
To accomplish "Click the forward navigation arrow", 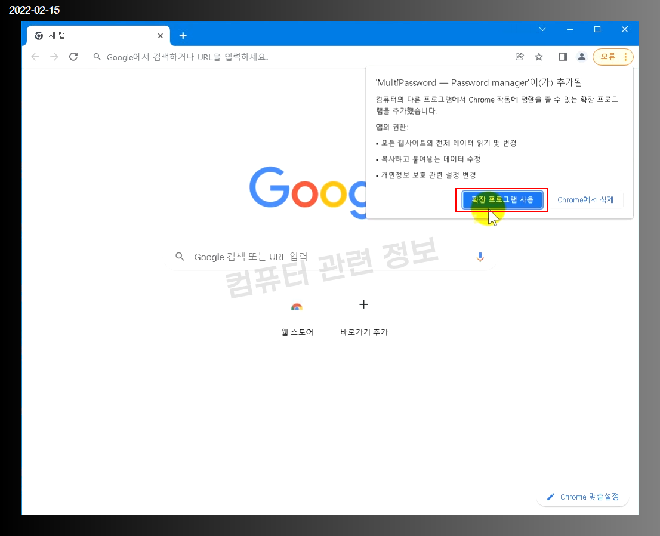I will click(54, 57).
